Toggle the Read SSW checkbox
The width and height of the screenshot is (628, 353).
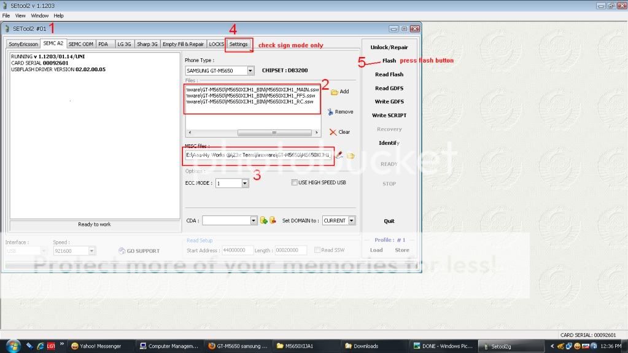(317, 250)
